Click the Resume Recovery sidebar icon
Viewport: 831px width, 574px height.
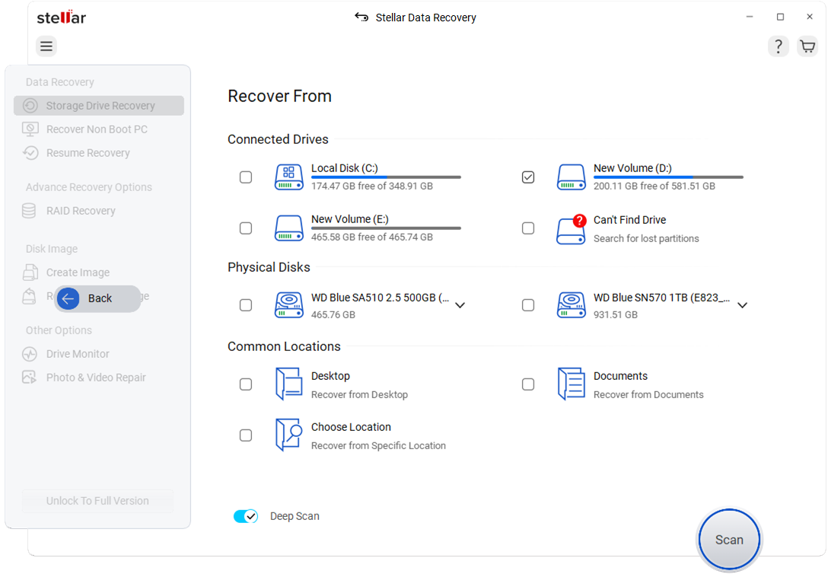[x=30, y=153]
